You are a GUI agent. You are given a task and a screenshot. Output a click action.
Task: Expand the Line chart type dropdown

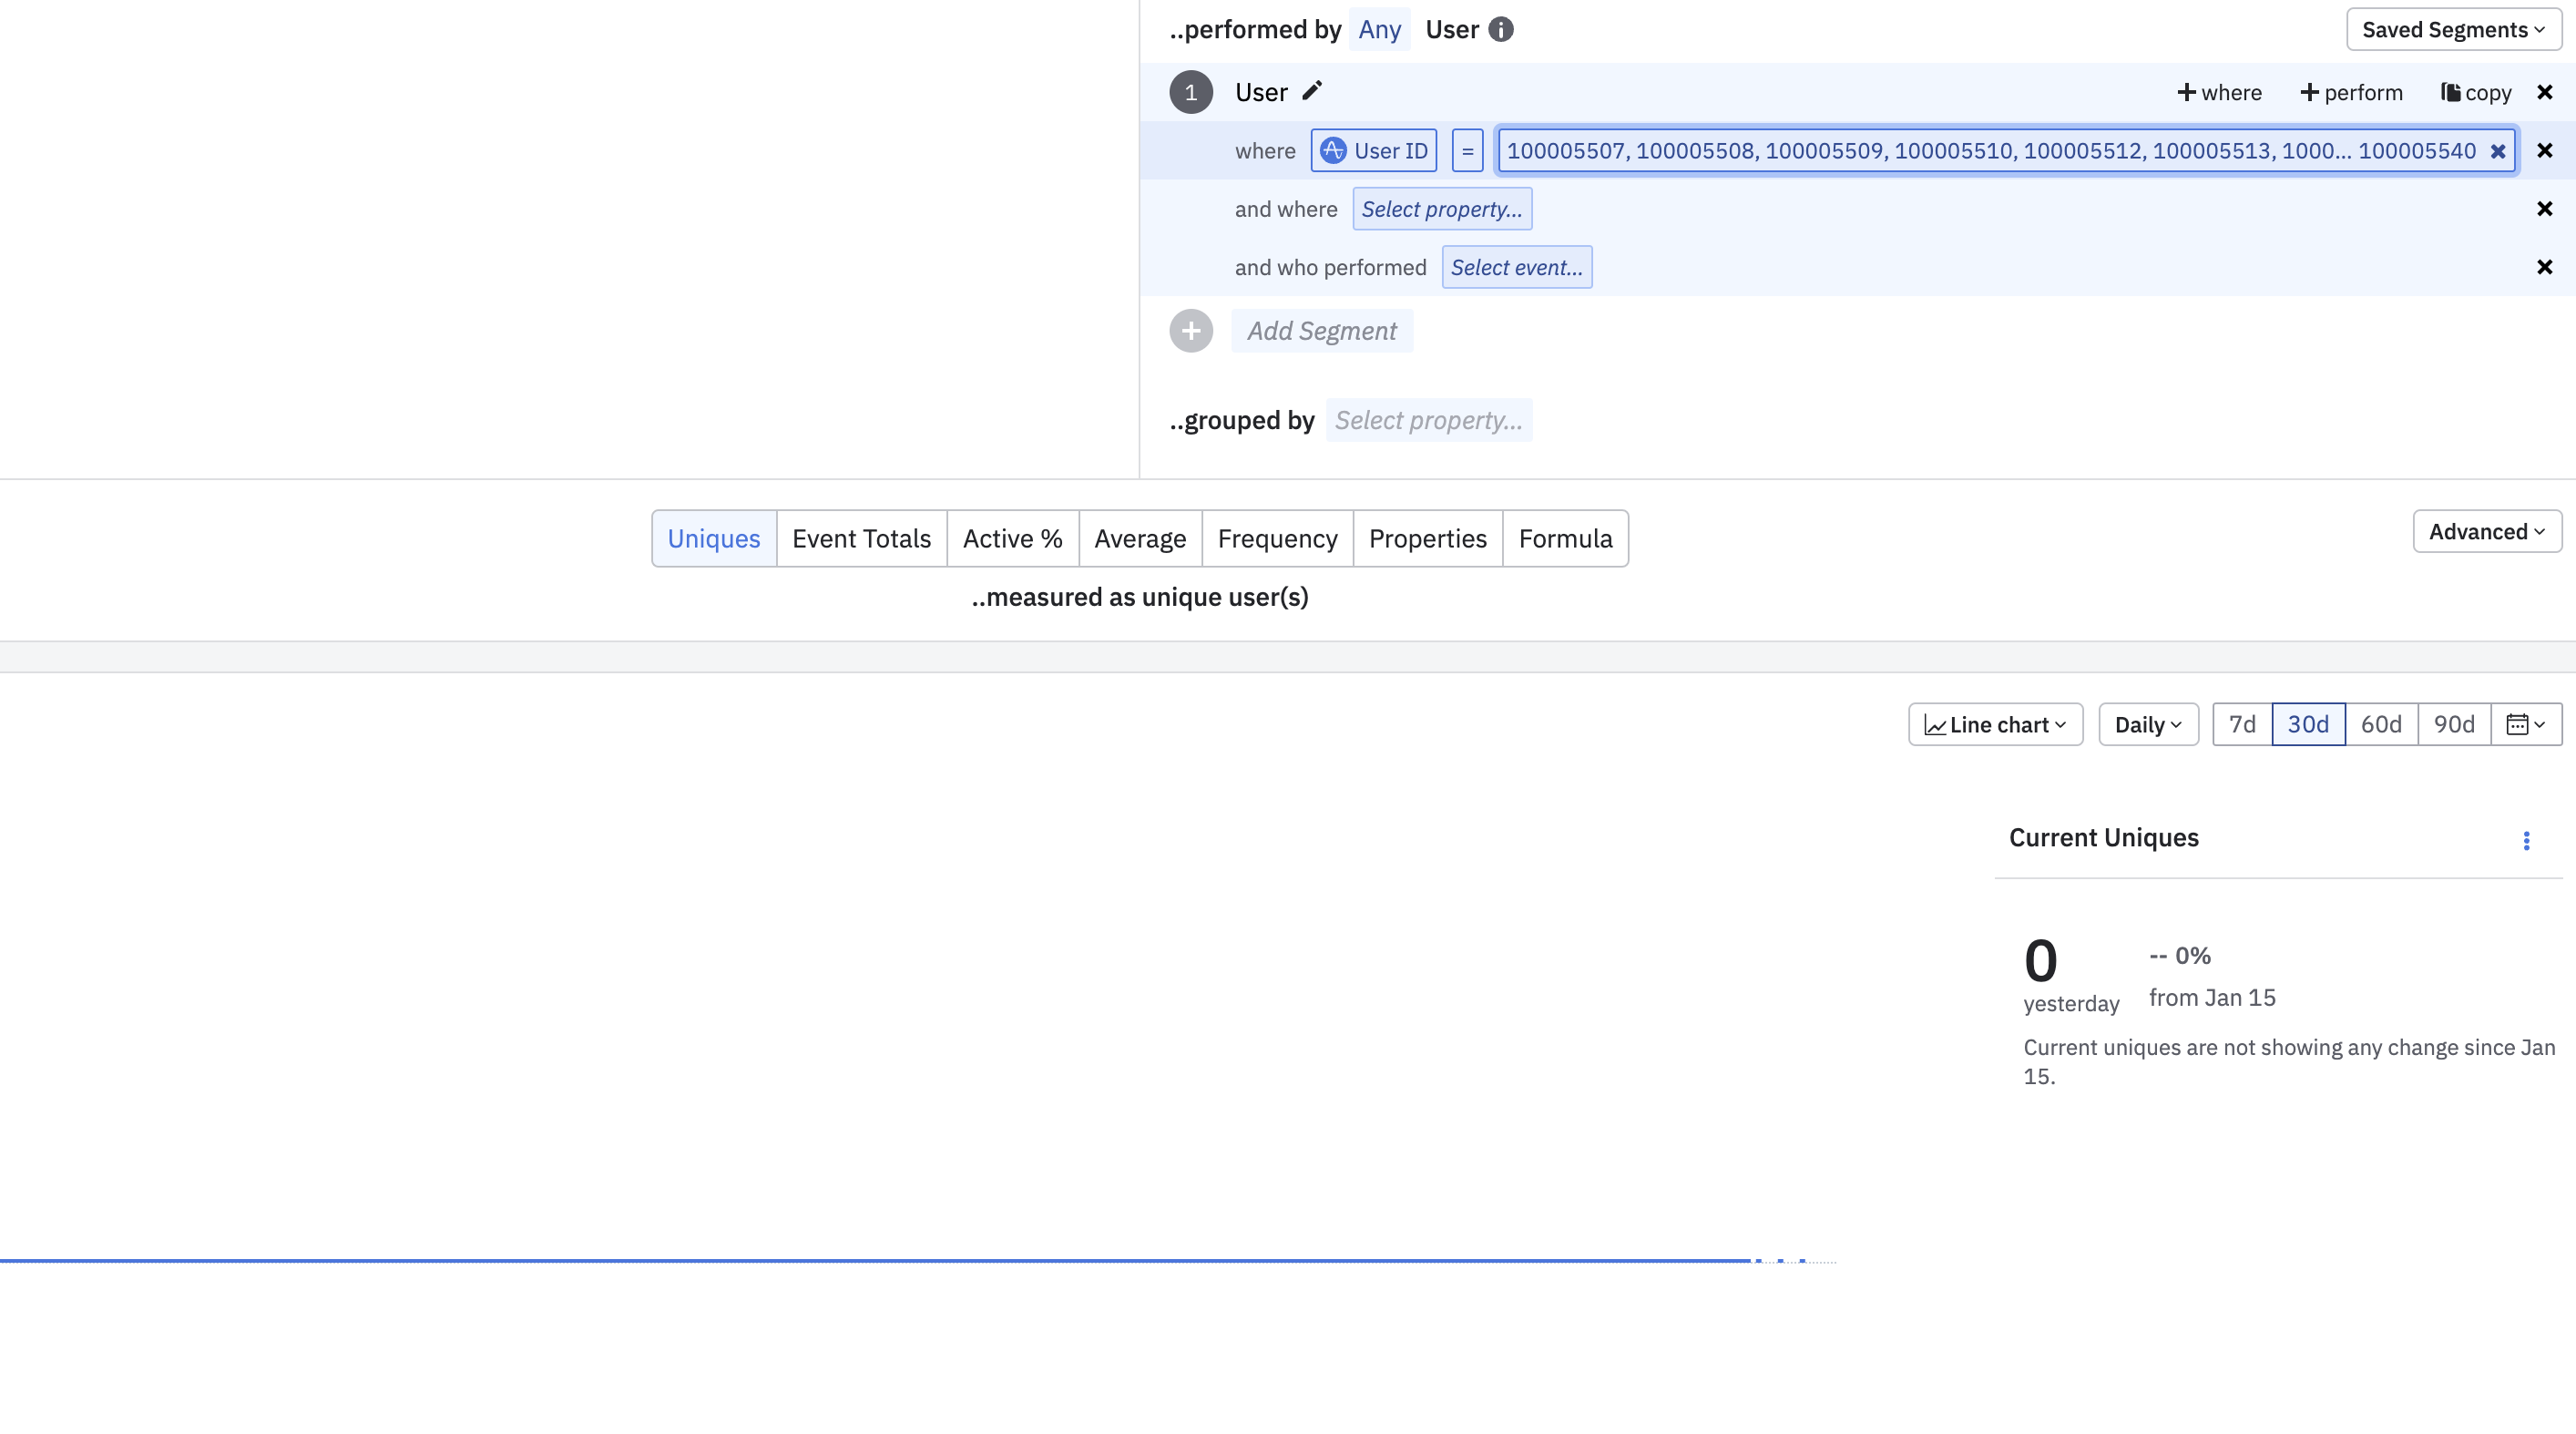[x=1994, y=724]
